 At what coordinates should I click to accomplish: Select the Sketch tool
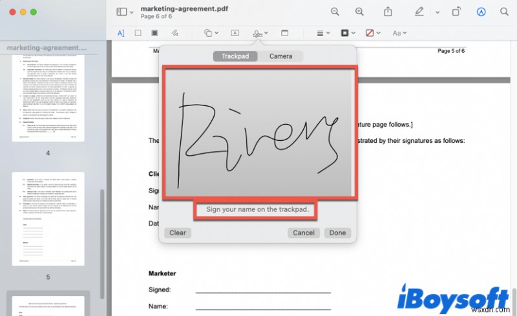point(174,33)
